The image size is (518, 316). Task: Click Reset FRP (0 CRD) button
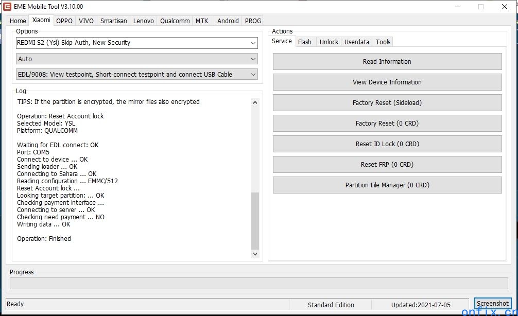[387, 165]
